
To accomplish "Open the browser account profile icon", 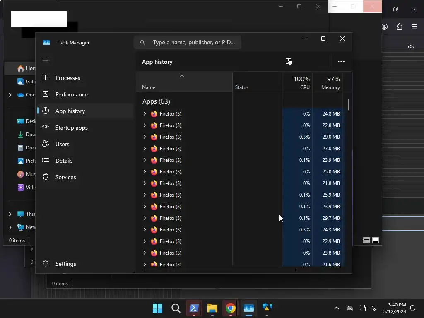I will pyautogui.click(x=385, y=26).
